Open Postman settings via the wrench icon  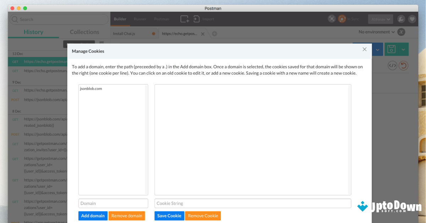pos(401,19)
